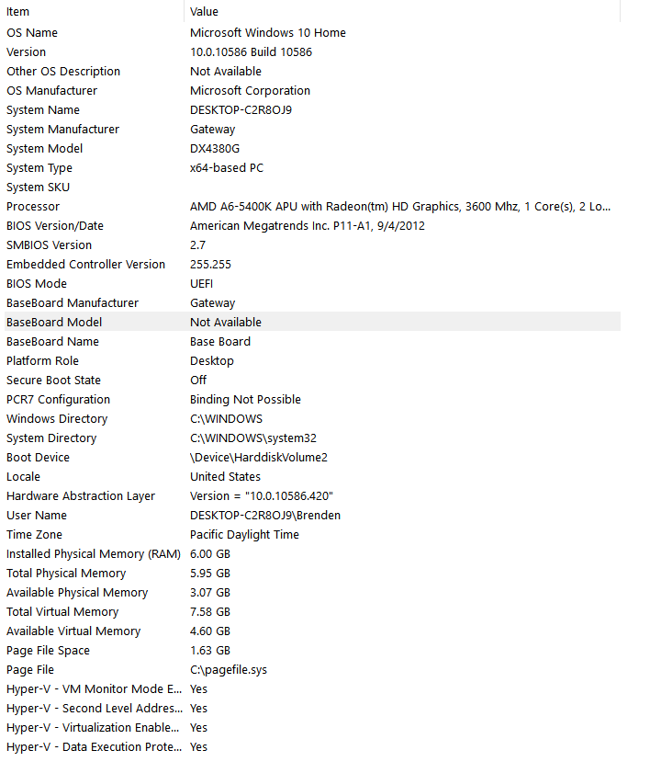Select Installed Physical Memory (RAM) row label
The height and width of the screenshot is (773, 650).
click(x=94, y=553)
